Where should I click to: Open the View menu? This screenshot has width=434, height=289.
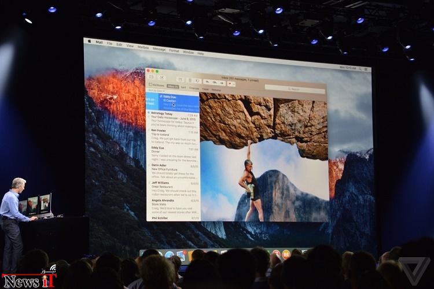tap(130, 46)
